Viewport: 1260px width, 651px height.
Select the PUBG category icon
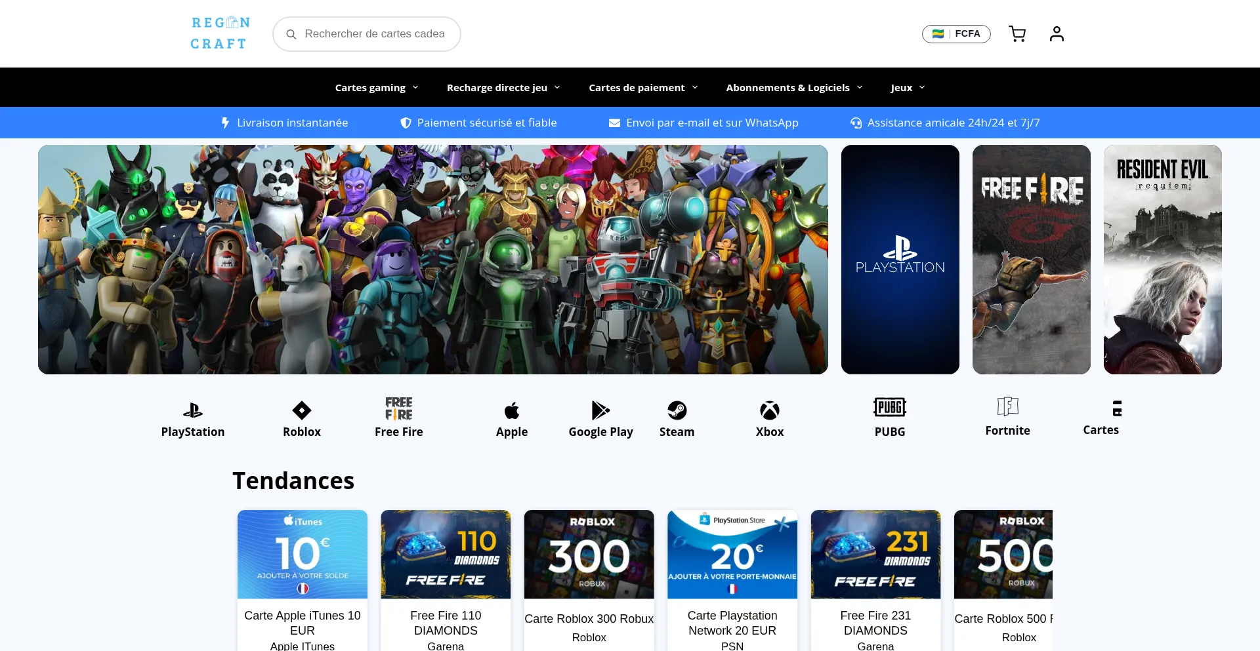pos(890,408)
